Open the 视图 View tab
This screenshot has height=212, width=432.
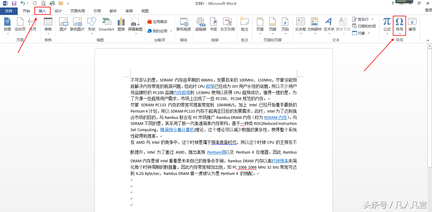pyautogui.click(x=145, y=11)
